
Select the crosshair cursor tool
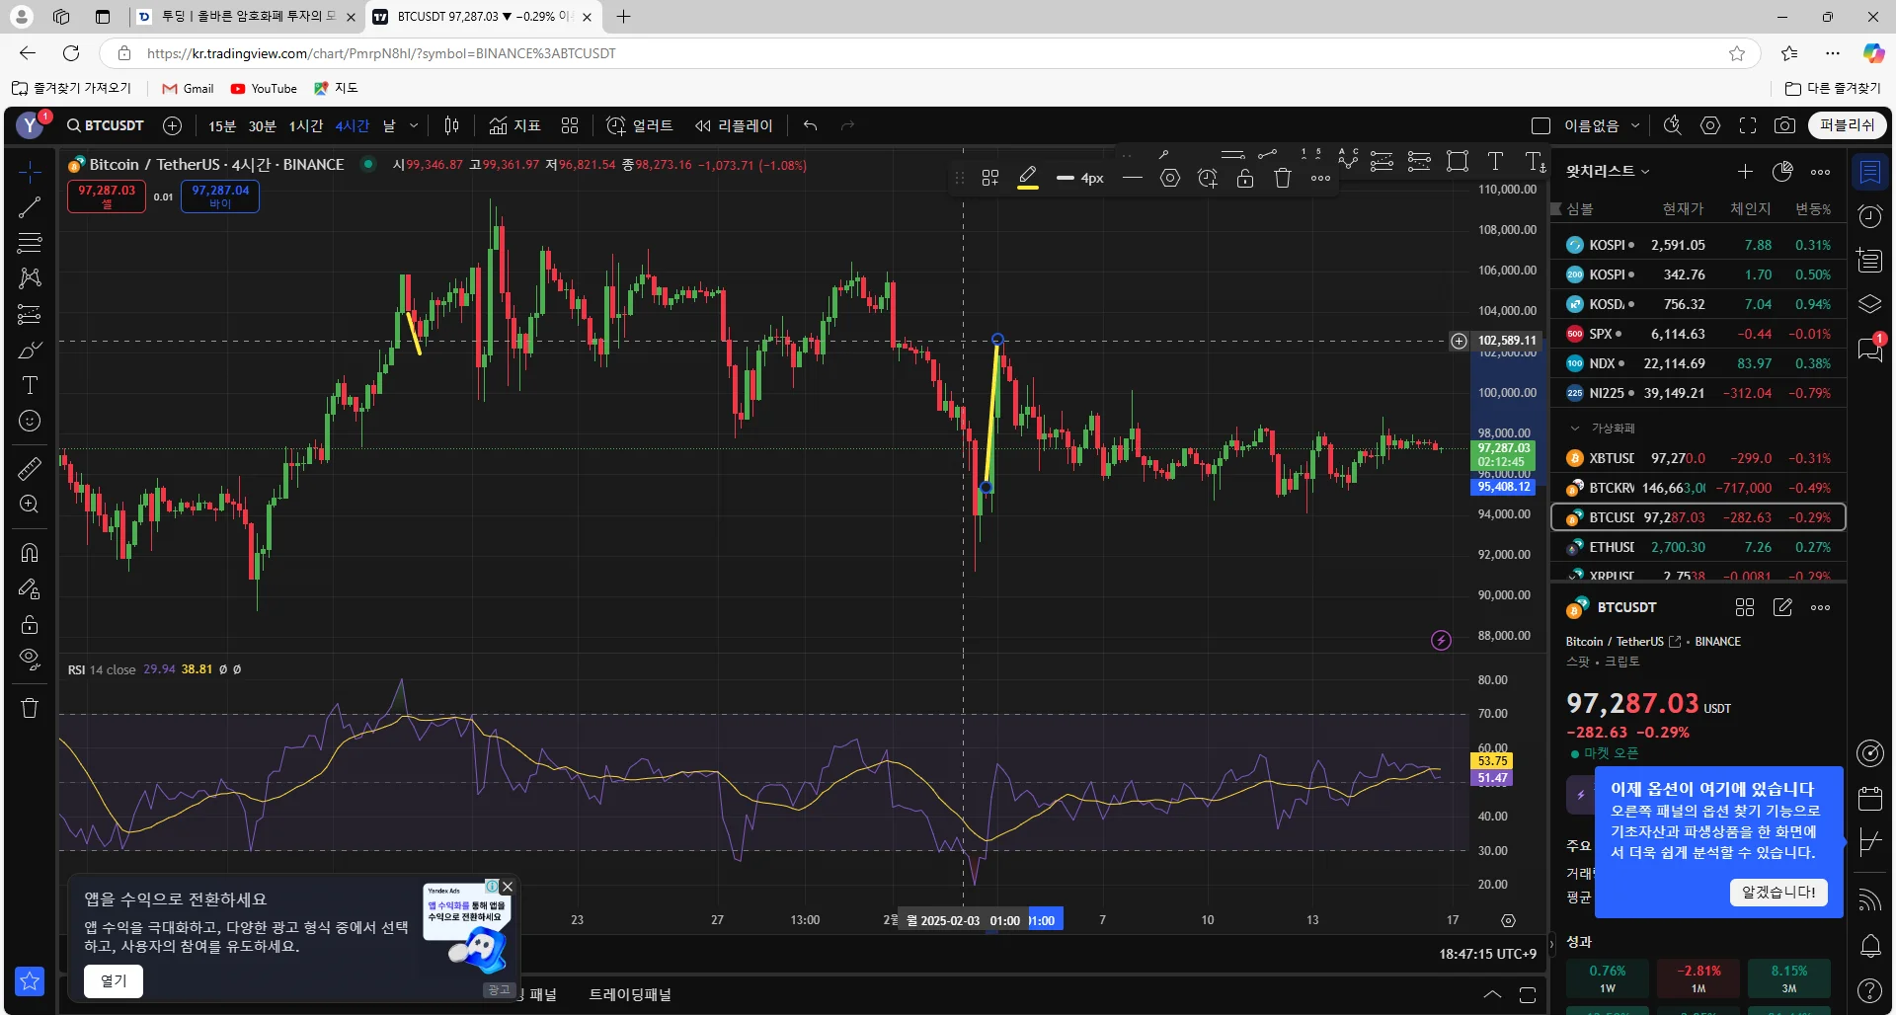point(30,173)
